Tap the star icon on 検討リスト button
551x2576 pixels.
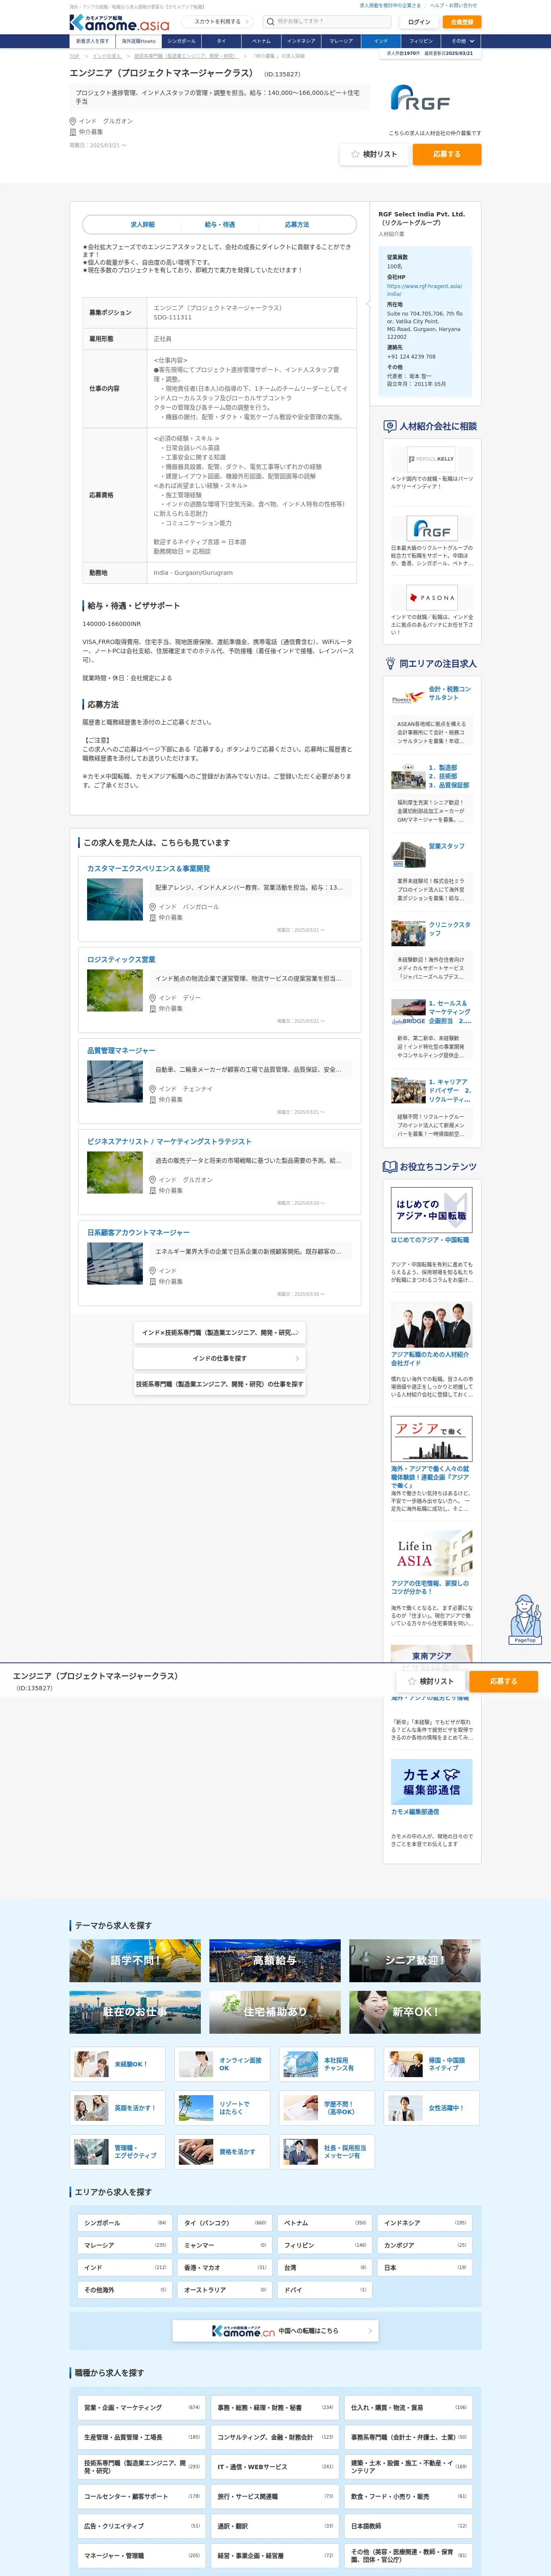pyautogui.click(x=355, y=154)
